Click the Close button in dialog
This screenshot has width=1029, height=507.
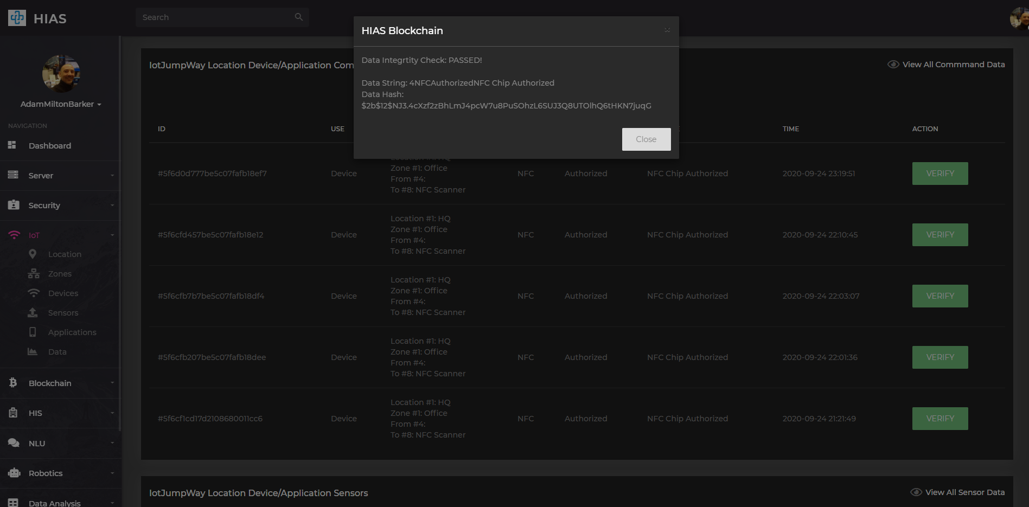pos(646,139)
